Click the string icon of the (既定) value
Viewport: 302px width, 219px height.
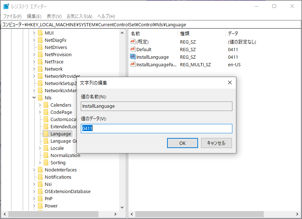pyautogui.click(x=133, y=41)
